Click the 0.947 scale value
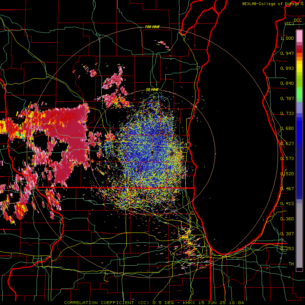305x305 pixels. click(287, 53)
